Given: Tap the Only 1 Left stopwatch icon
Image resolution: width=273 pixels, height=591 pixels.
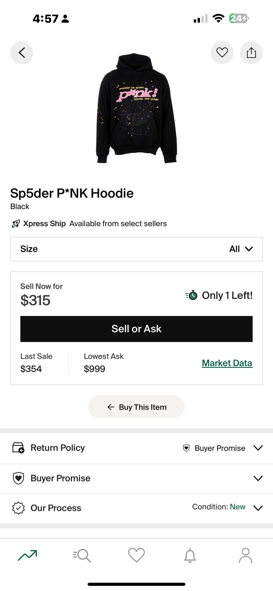Looking at the screenshot, I should (192, 295).
